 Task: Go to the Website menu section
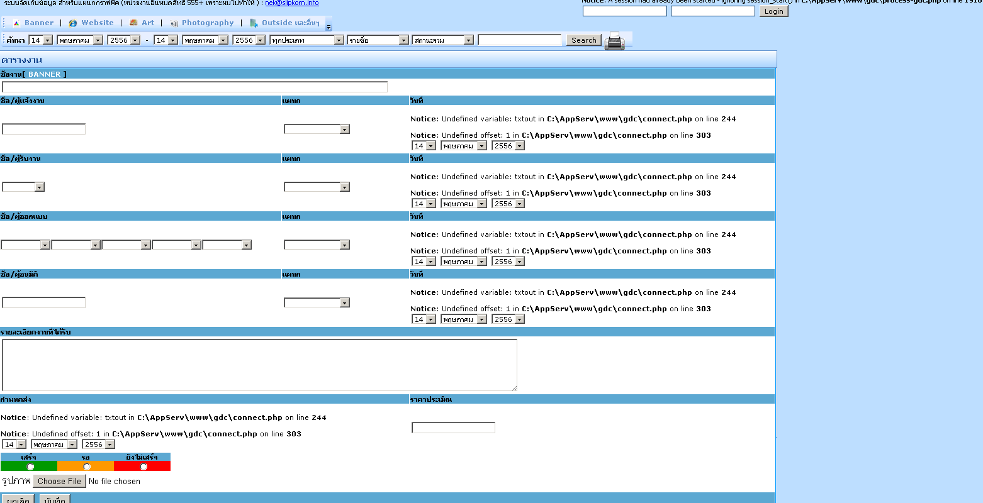98,23
